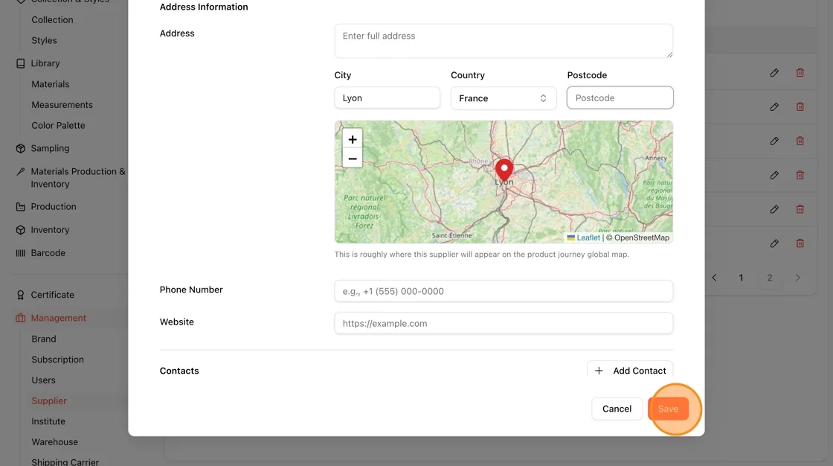Click the Postcode input field
Image resolution: width=833 pixels, height=466 pixels.
click(x=620, y=98)
